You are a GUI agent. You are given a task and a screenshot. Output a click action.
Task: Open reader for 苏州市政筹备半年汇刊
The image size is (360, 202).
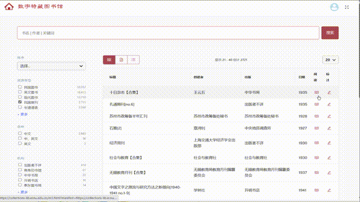tap(317, 116)
